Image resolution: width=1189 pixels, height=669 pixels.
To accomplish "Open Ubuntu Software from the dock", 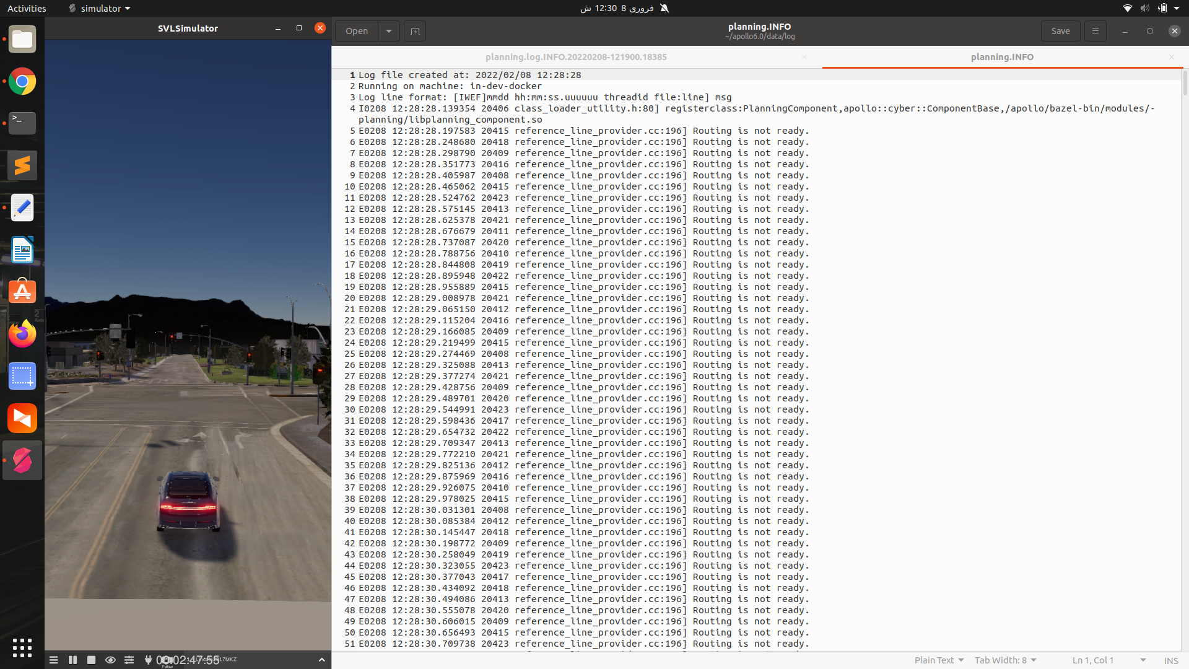I will (x=22, y=292).
